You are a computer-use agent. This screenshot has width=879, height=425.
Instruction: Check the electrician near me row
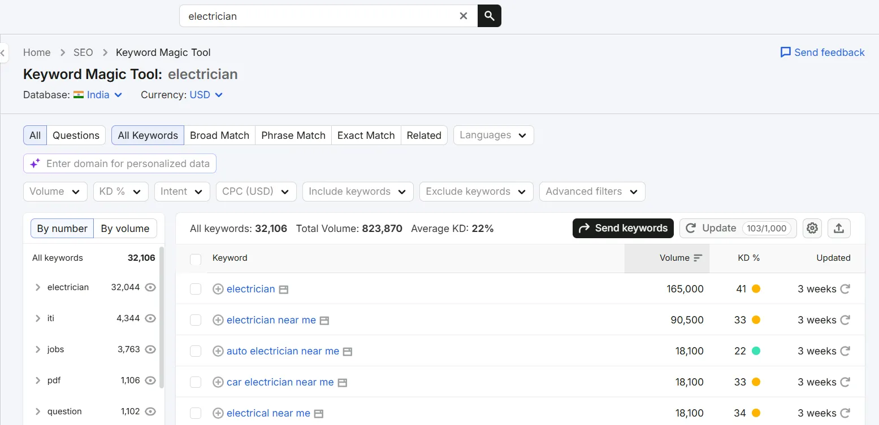pos(196,320)
